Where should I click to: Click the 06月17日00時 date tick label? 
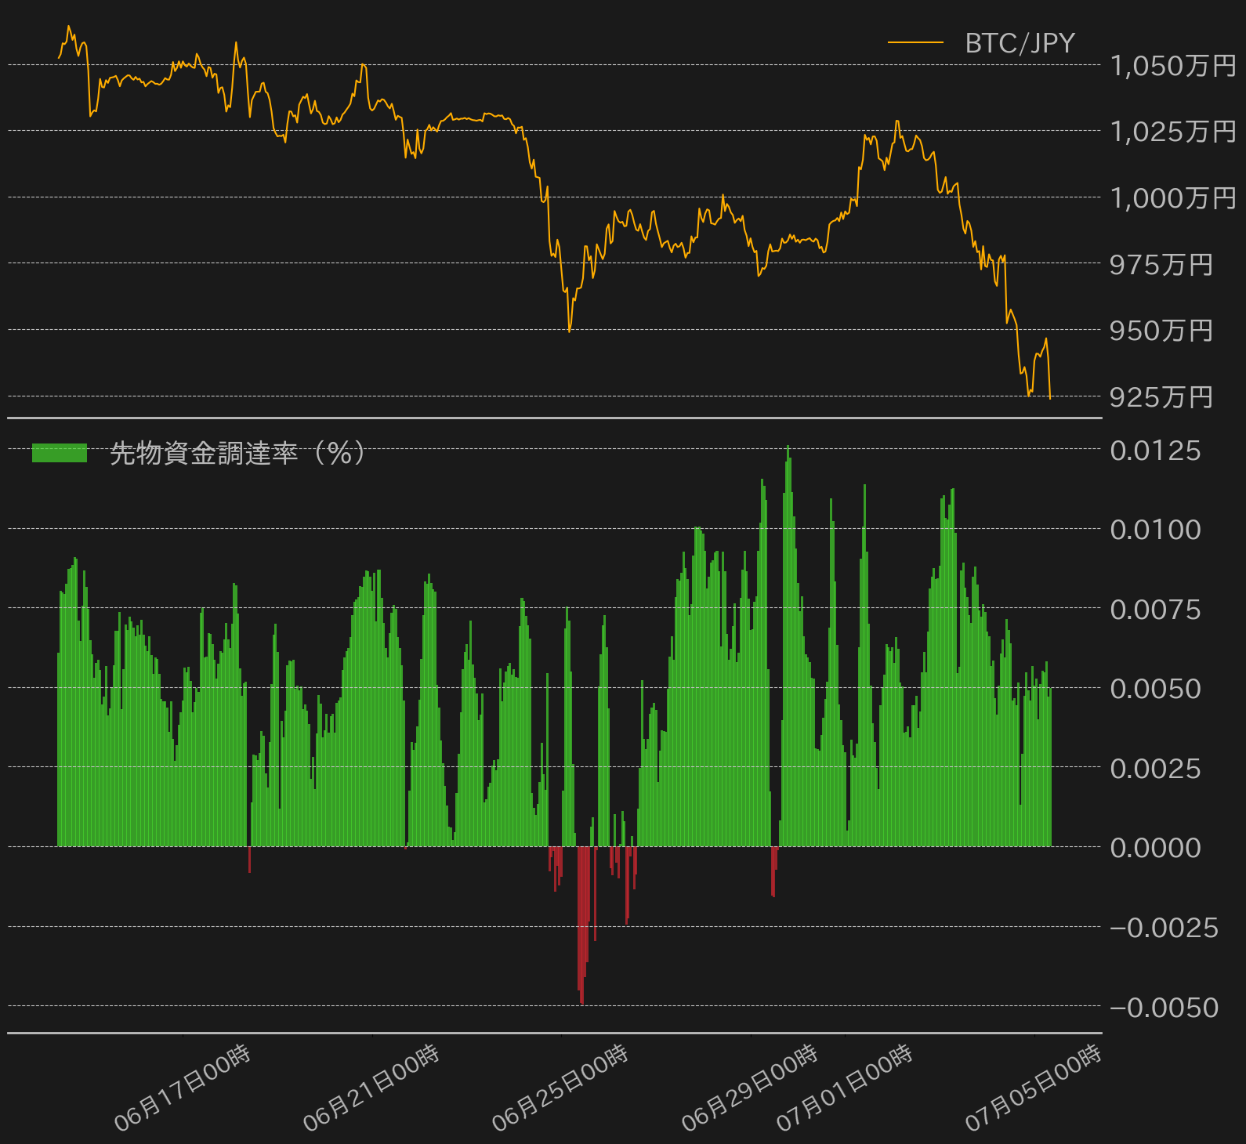(183, 1088)
